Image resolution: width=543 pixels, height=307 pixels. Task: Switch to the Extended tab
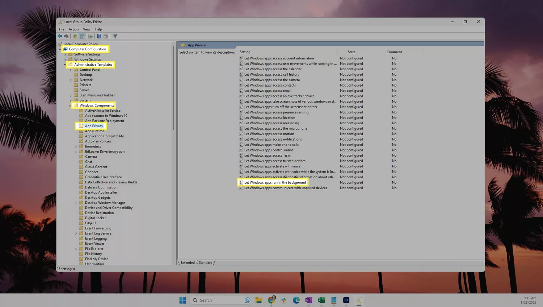188,263
